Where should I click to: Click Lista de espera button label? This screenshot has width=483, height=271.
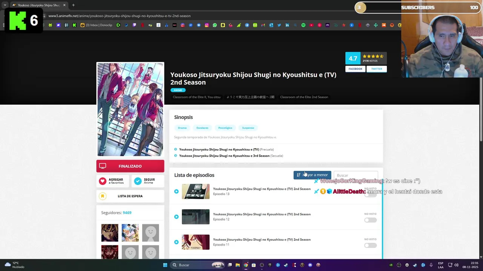130,196
